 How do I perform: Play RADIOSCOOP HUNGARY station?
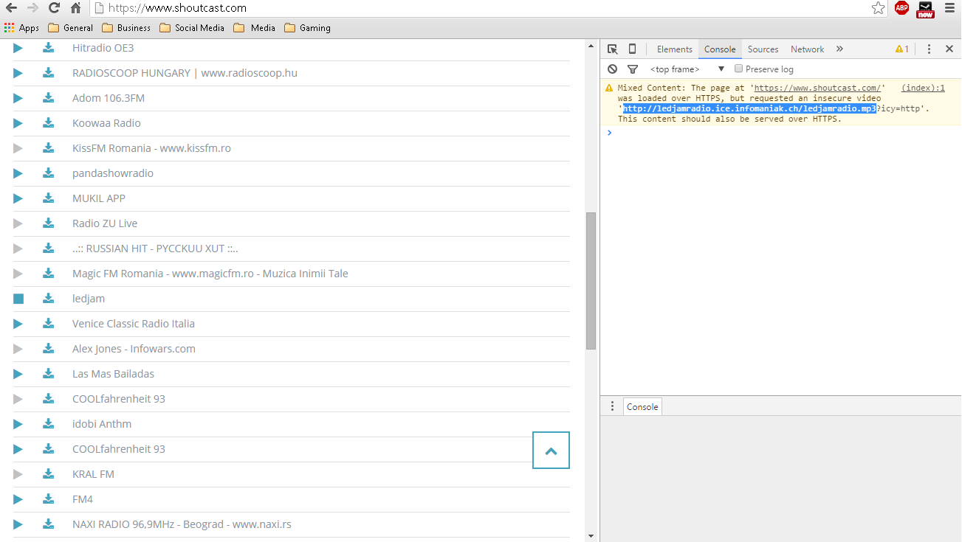pyautogui.click(x=18, y=73)
